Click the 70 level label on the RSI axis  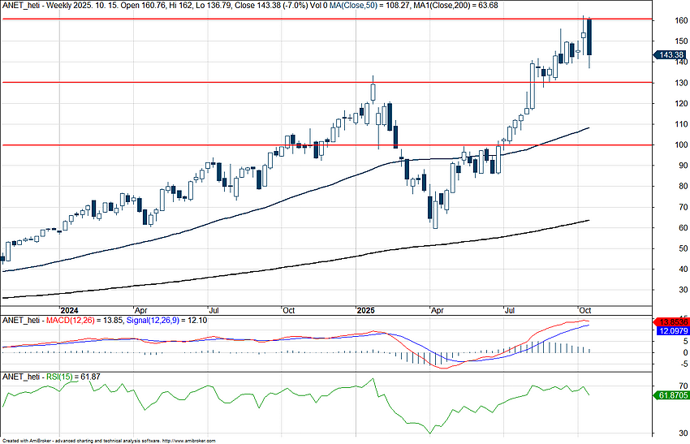point(663,385)
